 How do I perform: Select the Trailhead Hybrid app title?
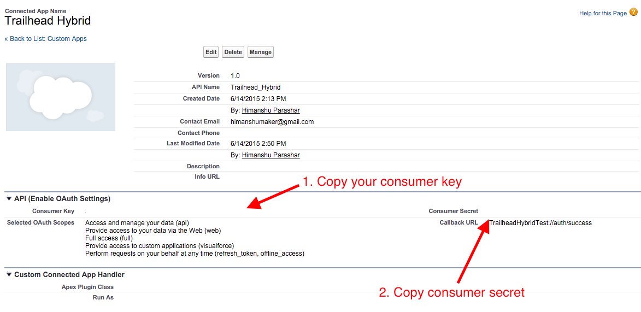[48, 21]
